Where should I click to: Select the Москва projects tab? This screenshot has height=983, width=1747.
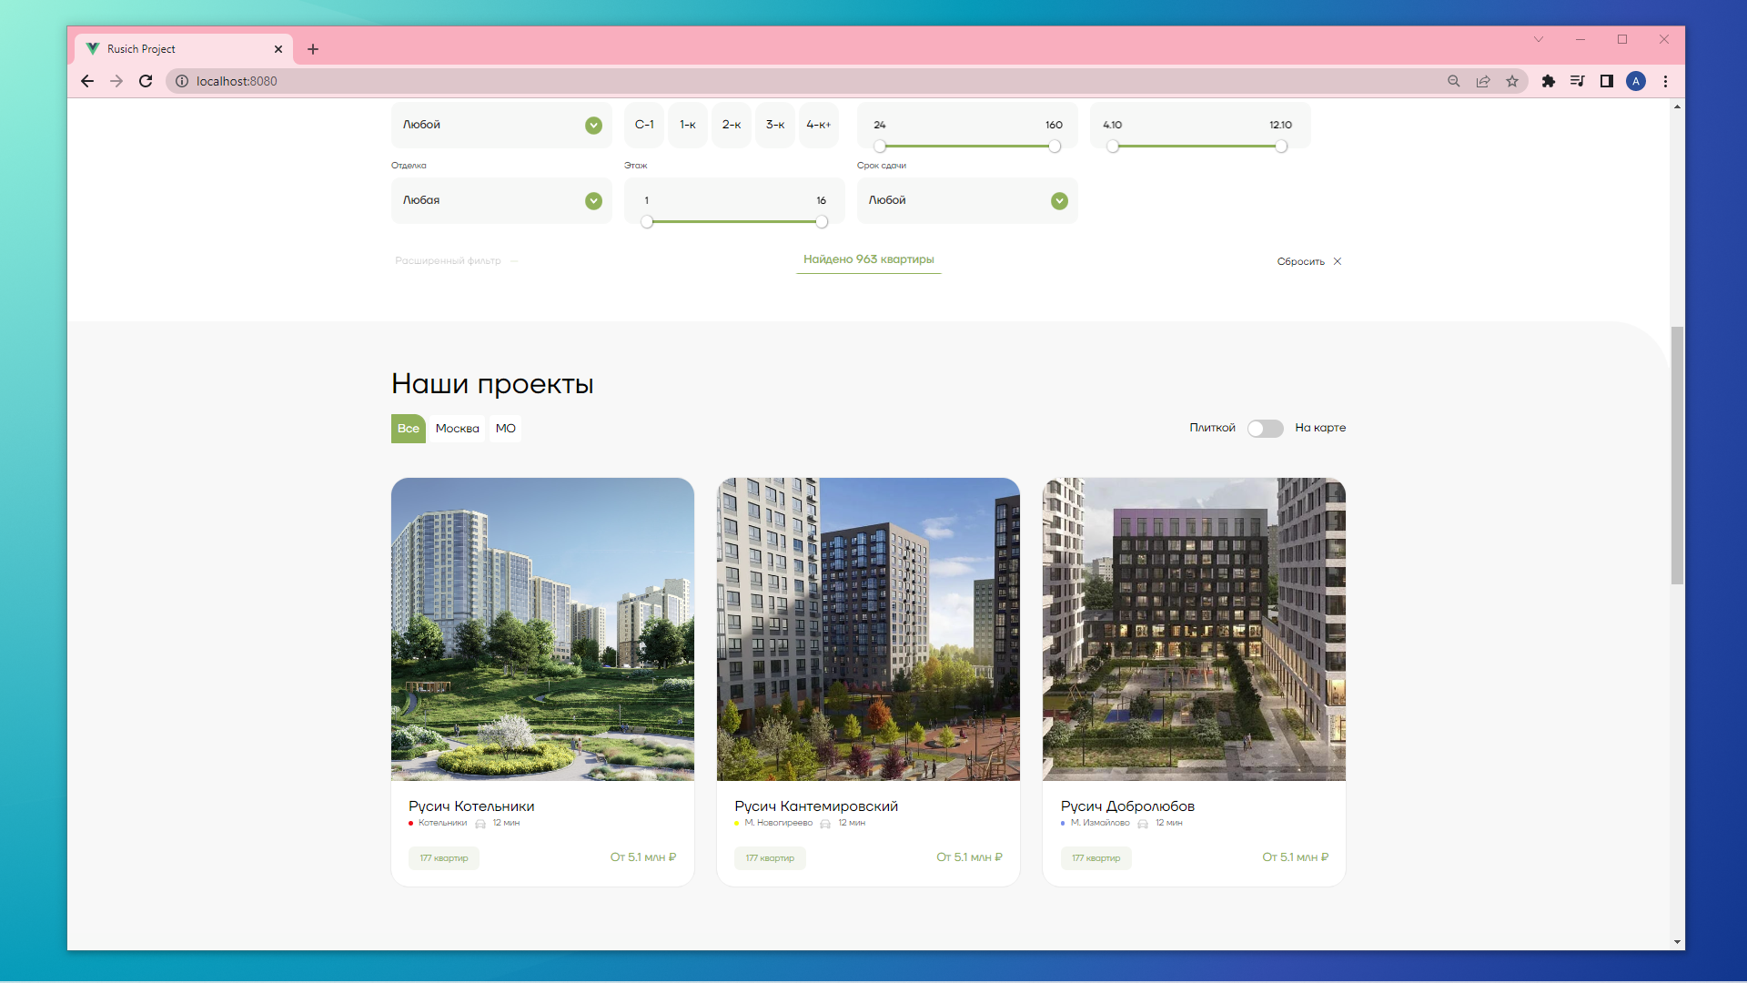pos(457,429)
